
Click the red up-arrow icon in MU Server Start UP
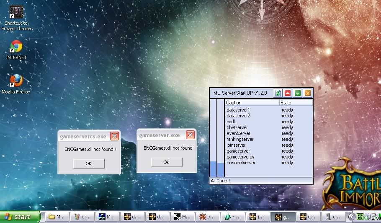pos(288,93)
